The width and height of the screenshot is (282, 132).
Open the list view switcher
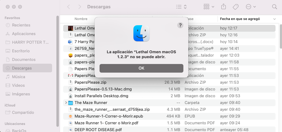click(181, 7)
